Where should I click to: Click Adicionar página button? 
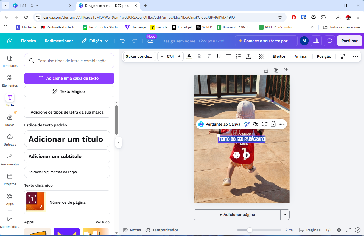pyautogui.click(x=237, y=215)
